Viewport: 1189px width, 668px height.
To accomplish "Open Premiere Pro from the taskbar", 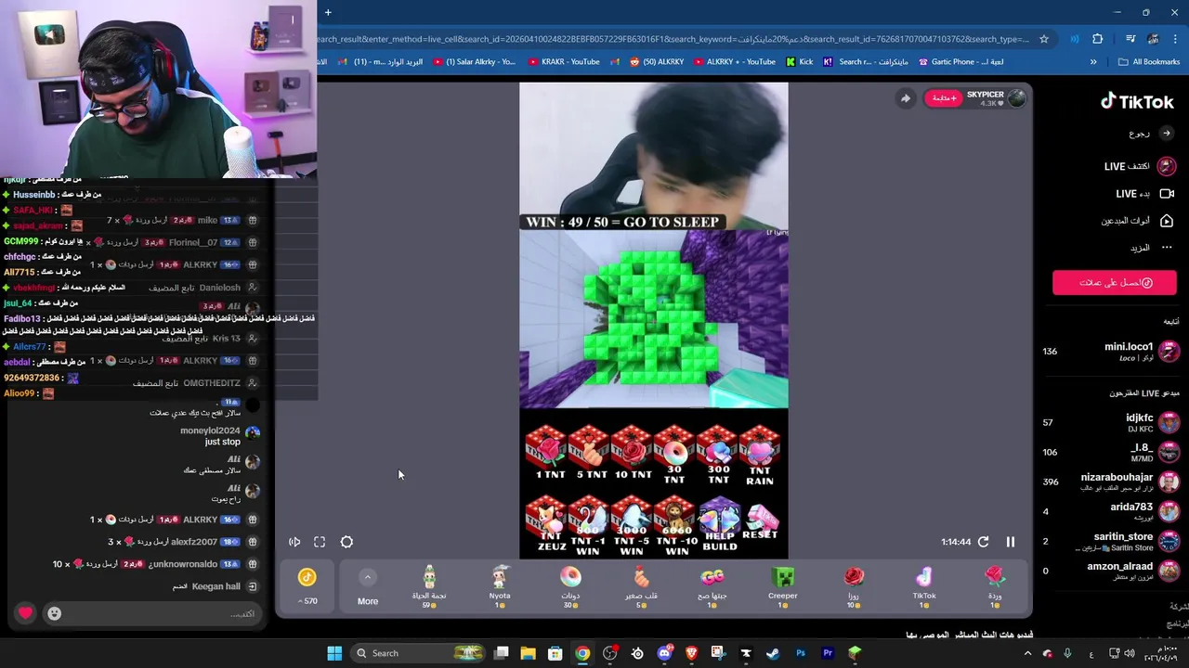I will coord(827,653).
